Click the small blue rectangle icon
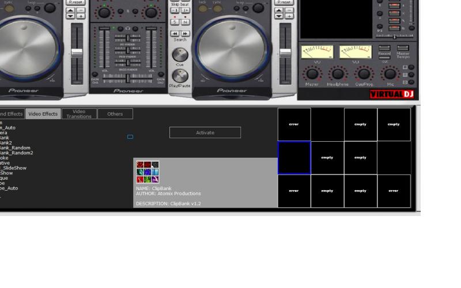Viewport: 461px width, 288px height. point(130,137)
